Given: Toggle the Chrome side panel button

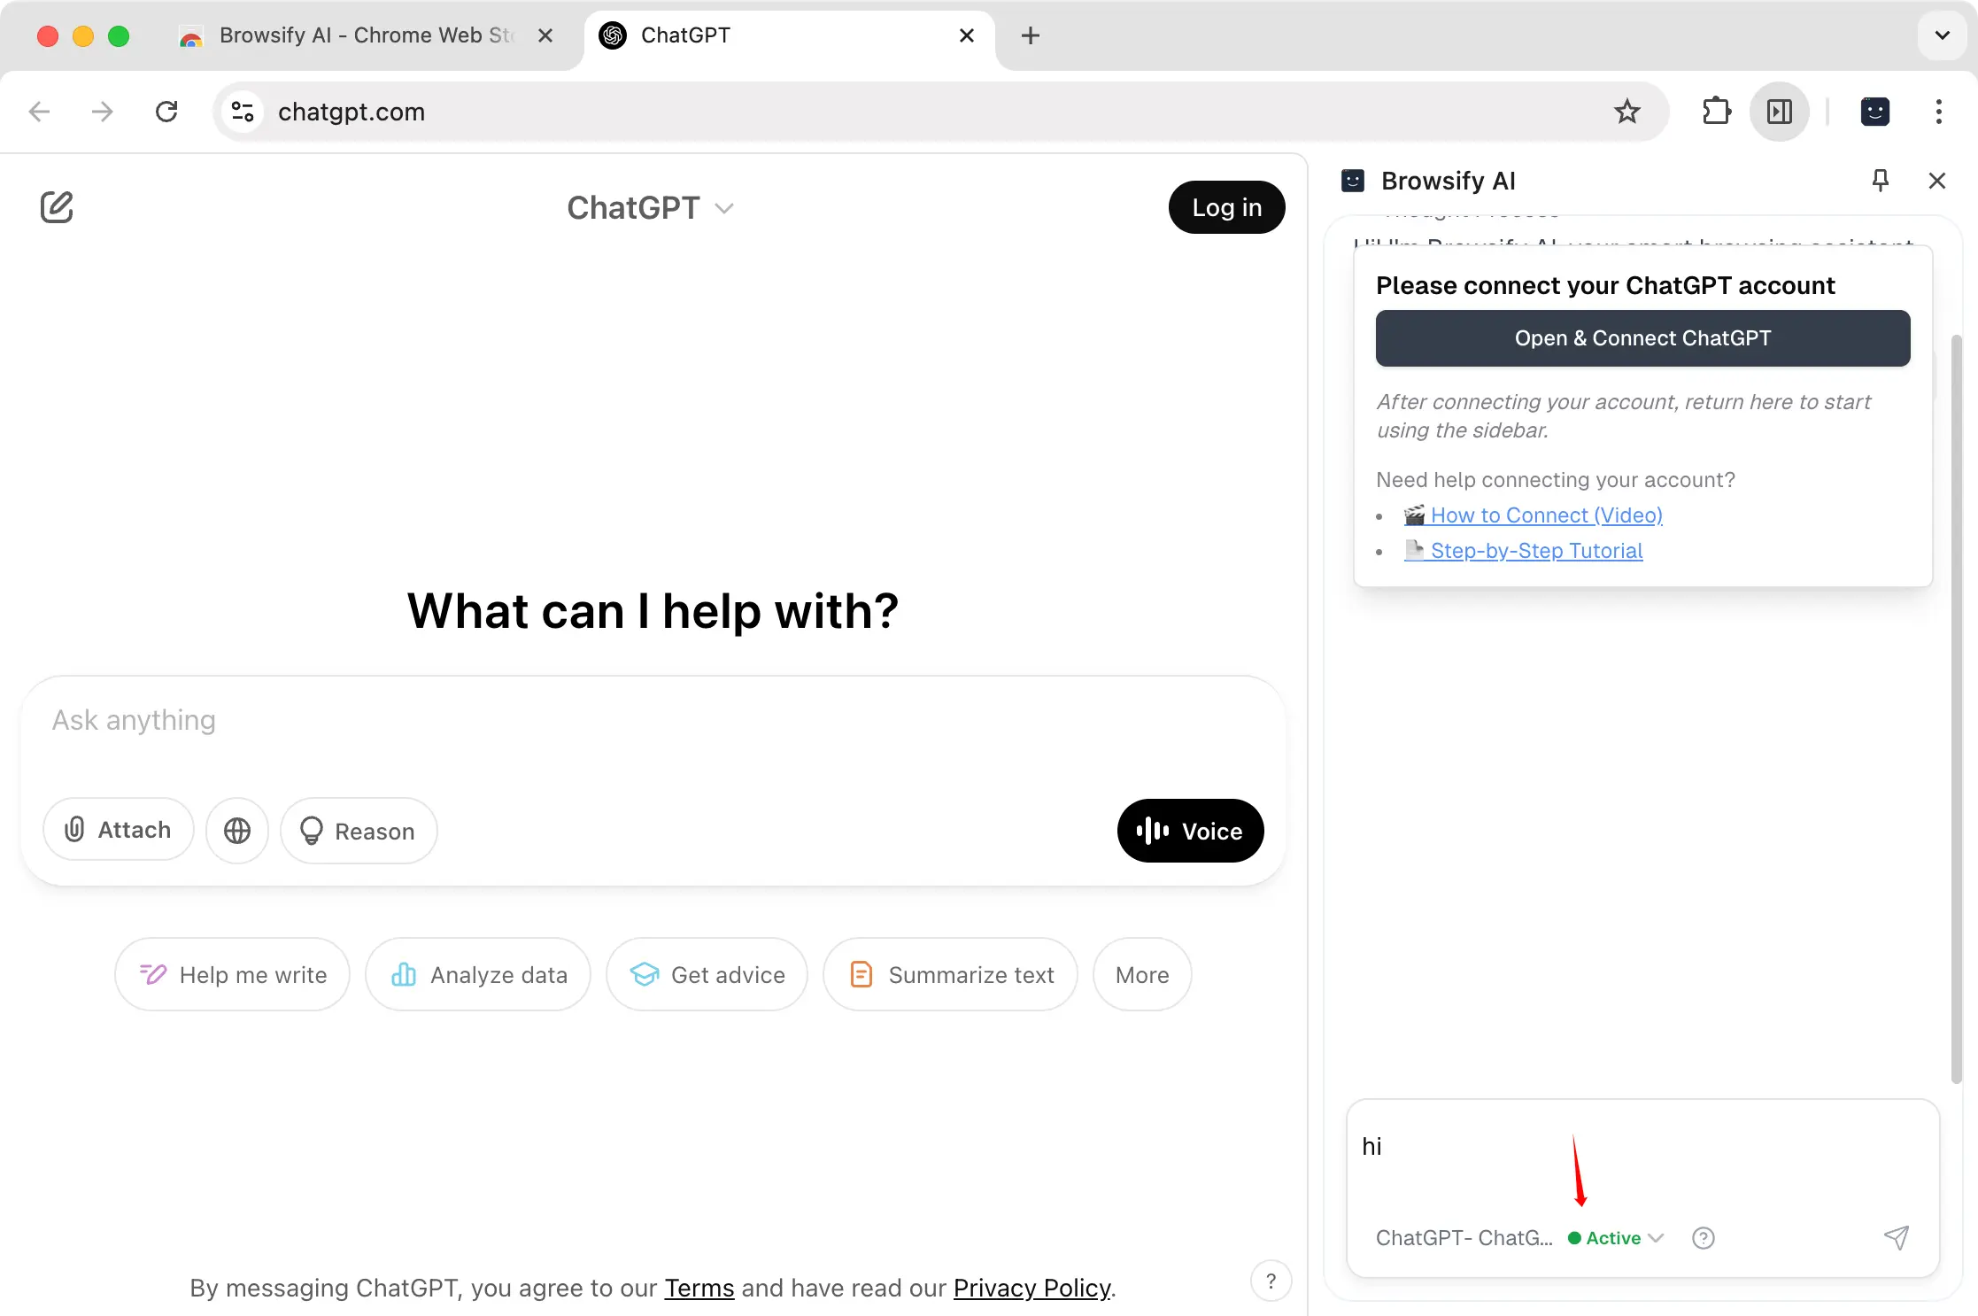Looking at the screenshot, I should coord(1780,112).
